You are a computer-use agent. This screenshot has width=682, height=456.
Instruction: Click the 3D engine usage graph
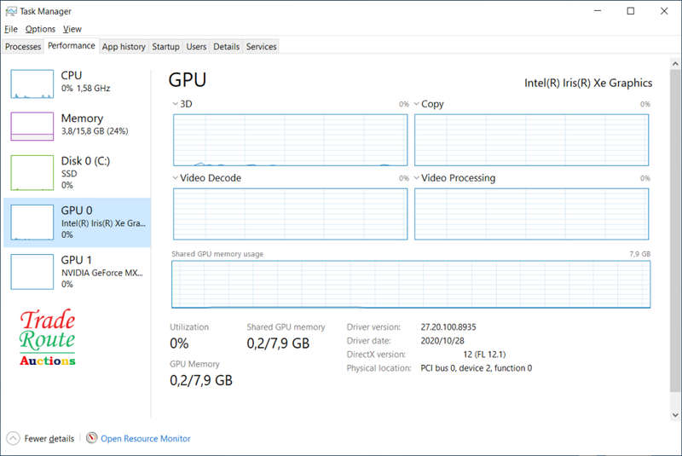click(x=290, y=140)
